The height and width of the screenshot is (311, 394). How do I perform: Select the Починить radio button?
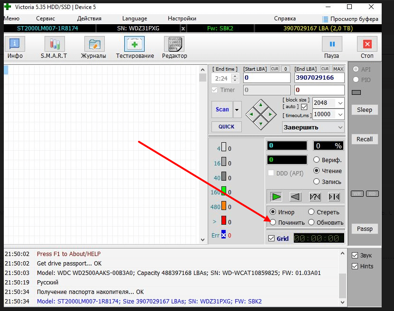click(273, 222)
